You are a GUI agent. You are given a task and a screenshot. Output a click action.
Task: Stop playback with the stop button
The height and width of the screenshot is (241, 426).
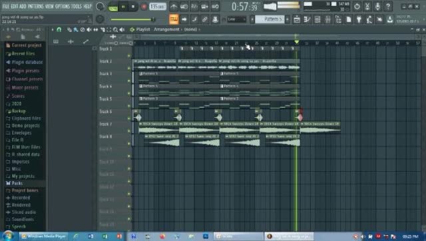[x=133, y=7]
